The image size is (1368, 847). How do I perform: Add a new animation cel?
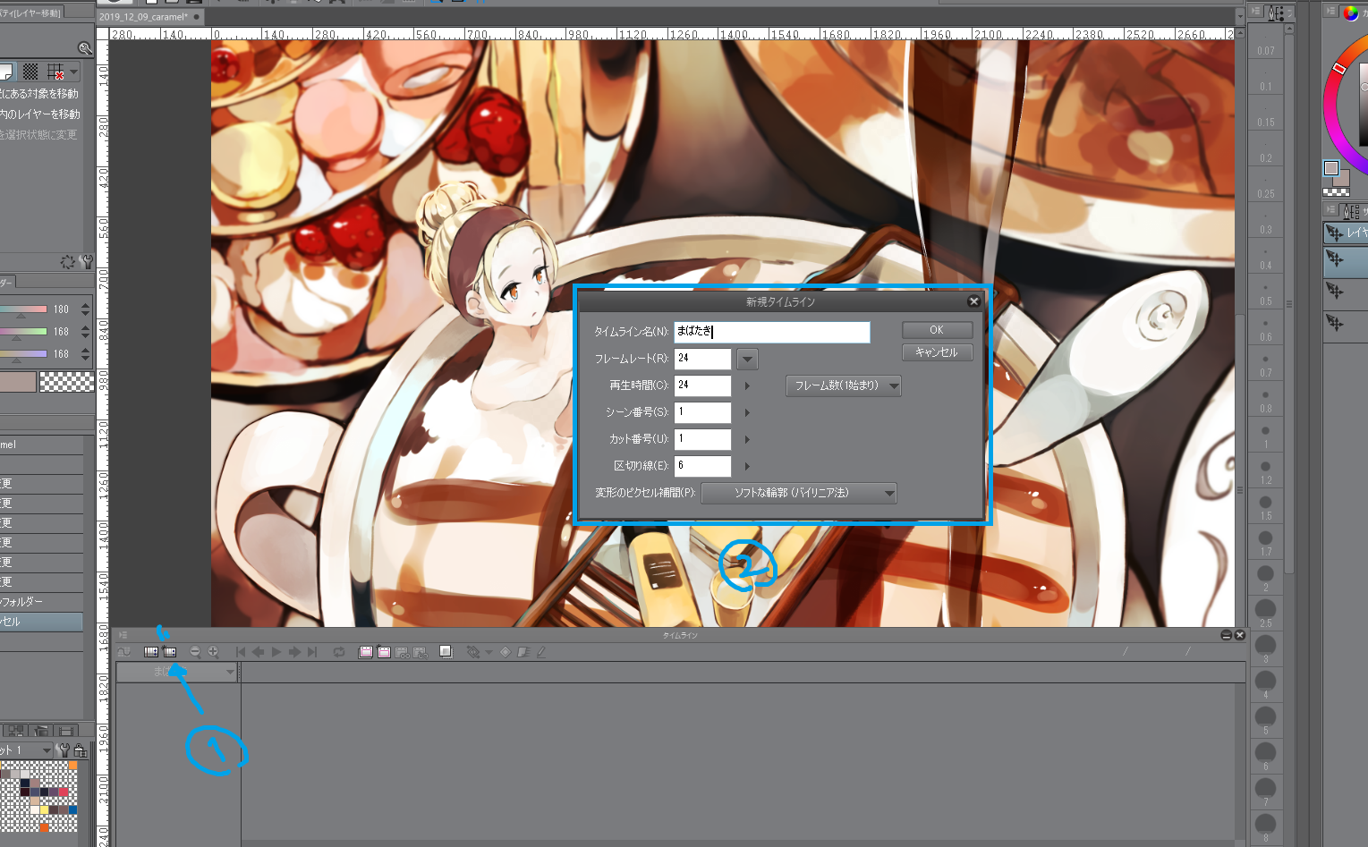coord(384,652)
